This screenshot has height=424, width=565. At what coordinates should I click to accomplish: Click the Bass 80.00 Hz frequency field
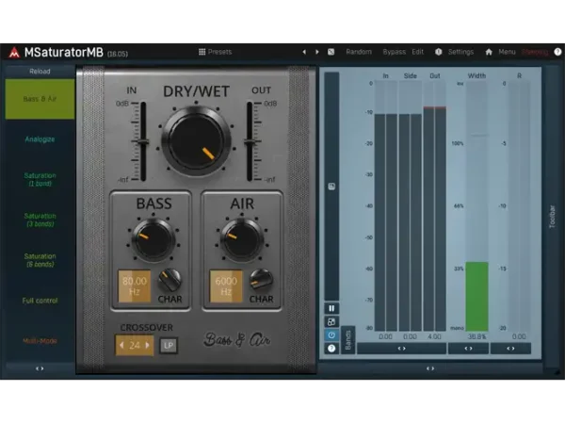[x=135, y=285]
